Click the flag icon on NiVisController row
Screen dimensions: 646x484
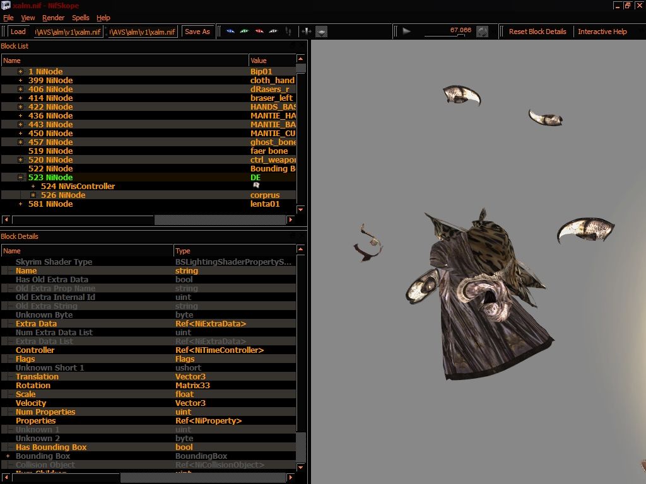[x=256, y=186]
